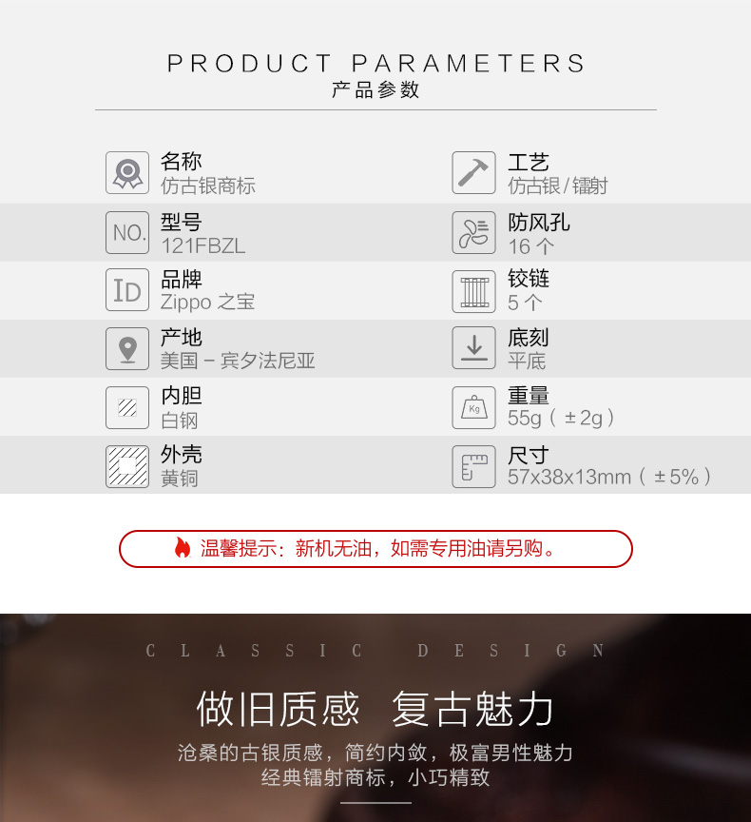Click the NO. icon beside 型号
This screenshot has width=751, height=822.
[127, 232]
